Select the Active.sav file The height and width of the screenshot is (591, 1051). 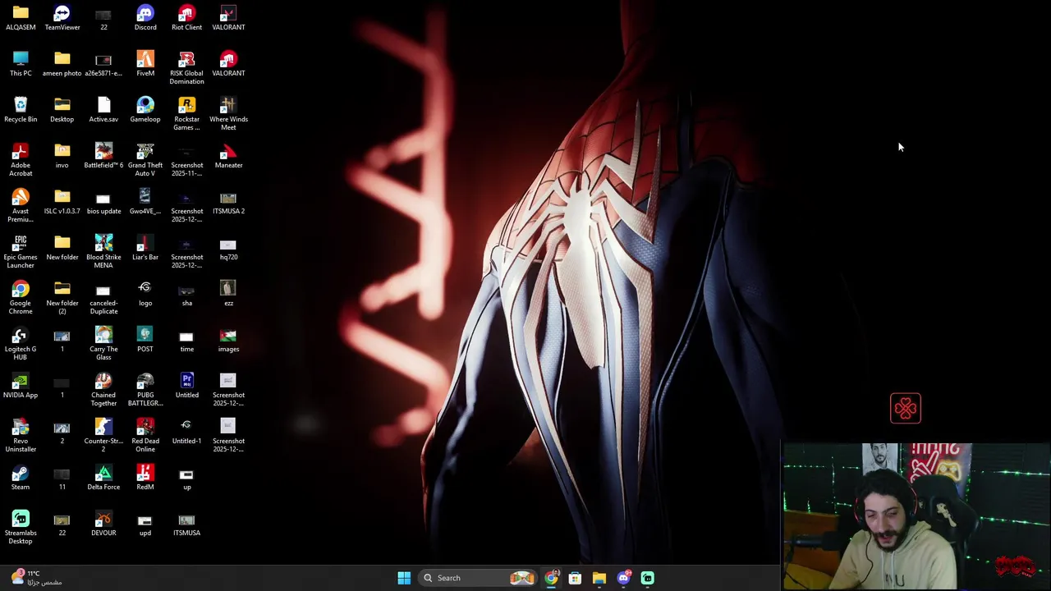(x=103, y=110)
